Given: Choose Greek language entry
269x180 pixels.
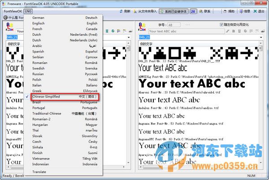Looking at the screenshot, I should pos(65,91).
